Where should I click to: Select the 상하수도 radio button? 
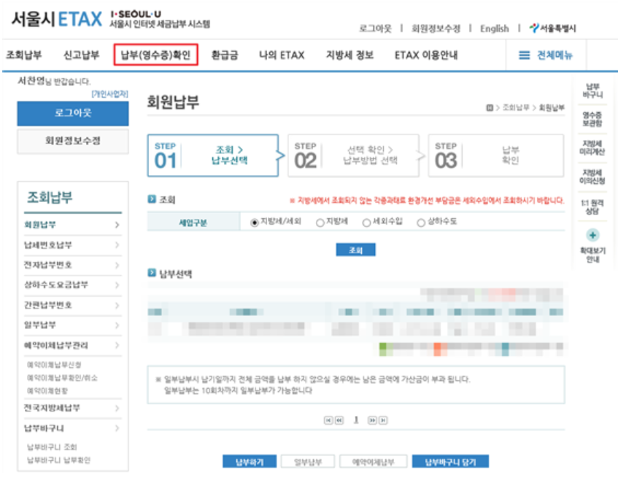421,223
